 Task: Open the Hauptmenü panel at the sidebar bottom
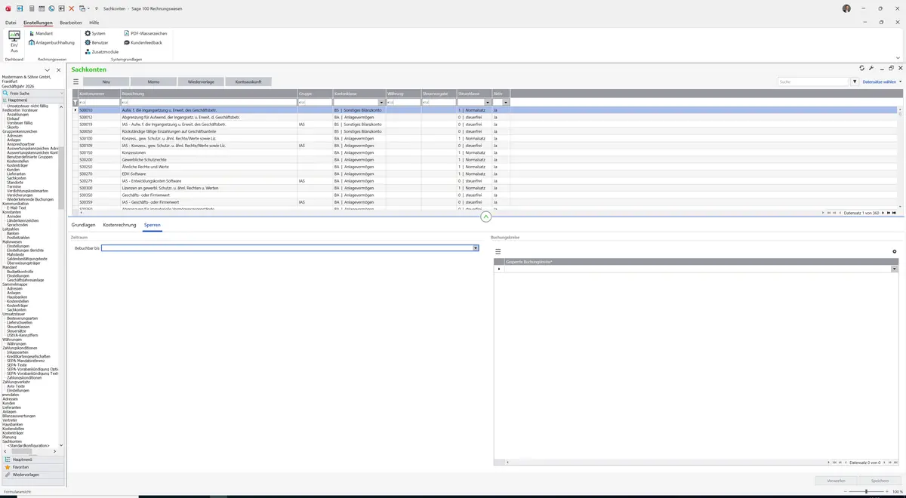click(x=32, y=459)
